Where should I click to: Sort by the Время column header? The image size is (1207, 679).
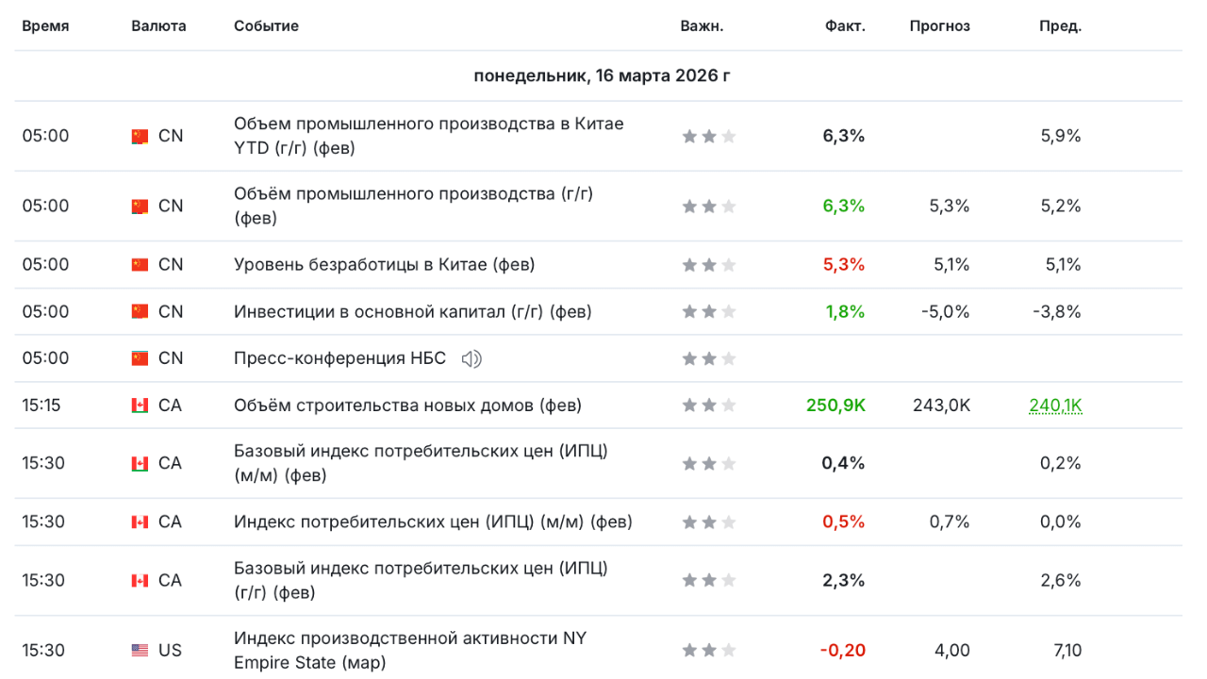pyautogui.click(x=45, y=26)
